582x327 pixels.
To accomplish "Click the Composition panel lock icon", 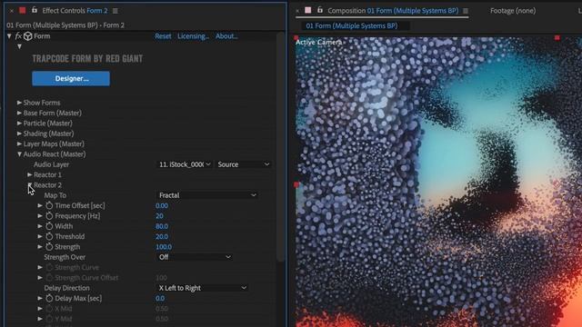I will point(319,10).
